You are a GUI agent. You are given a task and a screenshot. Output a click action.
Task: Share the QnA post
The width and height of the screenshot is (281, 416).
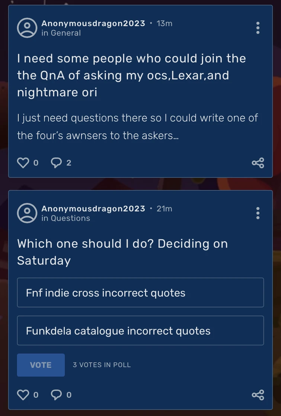(258, 162)
